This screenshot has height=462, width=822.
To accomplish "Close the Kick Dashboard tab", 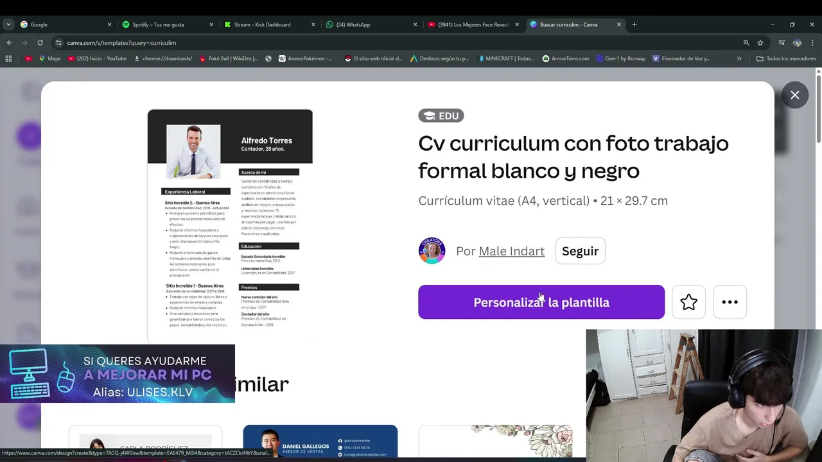I will (x=313, y=24).
